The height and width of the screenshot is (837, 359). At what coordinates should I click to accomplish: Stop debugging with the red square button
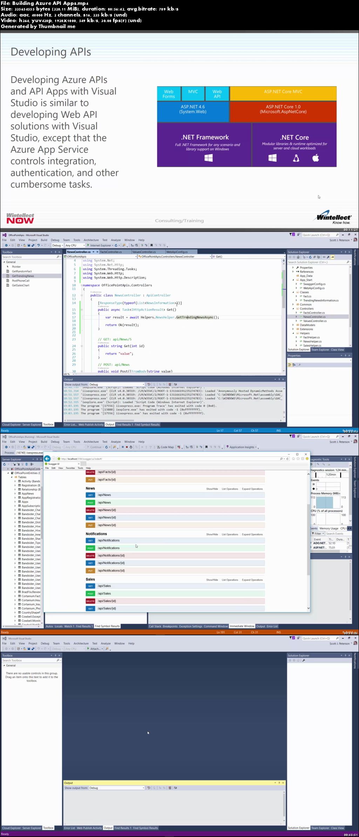(x=127, y=447)
